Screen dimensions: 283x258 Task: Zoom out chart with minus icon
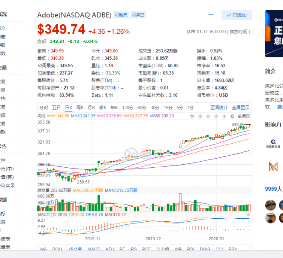[208, 116]
